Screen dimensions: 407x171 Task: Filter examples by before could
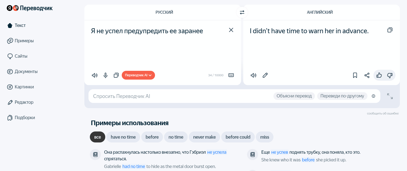tap(238, 137)
